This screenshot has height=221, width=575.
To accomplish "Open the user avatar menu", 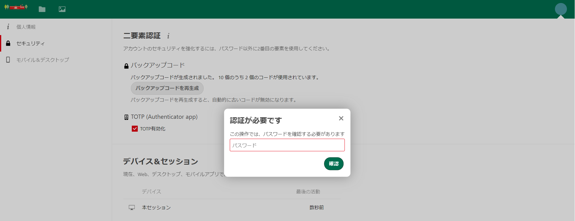I will click(561, 9).
